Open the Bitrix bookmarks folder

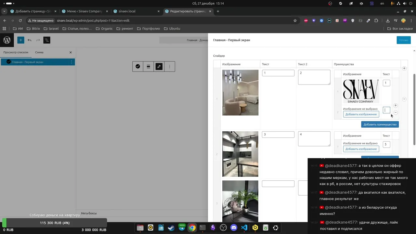pos(33,29)
